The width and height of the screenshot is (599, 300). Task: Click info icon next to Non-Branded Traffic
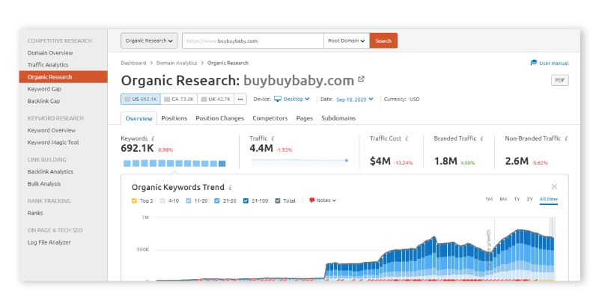coord(566,138)
